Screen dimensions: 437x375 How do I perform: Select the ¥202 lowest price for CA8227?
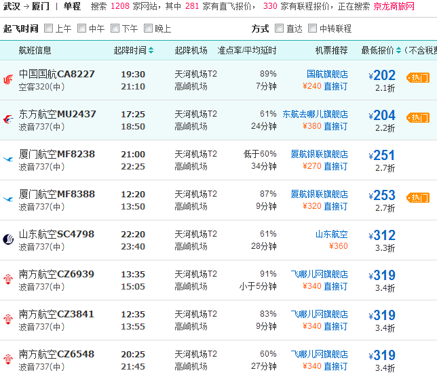(382, 75)
